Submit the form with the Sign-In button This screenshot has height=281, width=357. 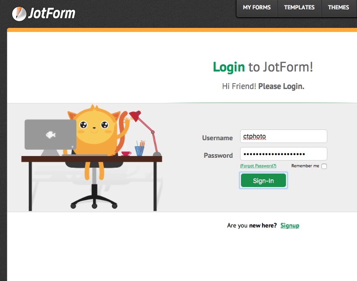[263, 180]
